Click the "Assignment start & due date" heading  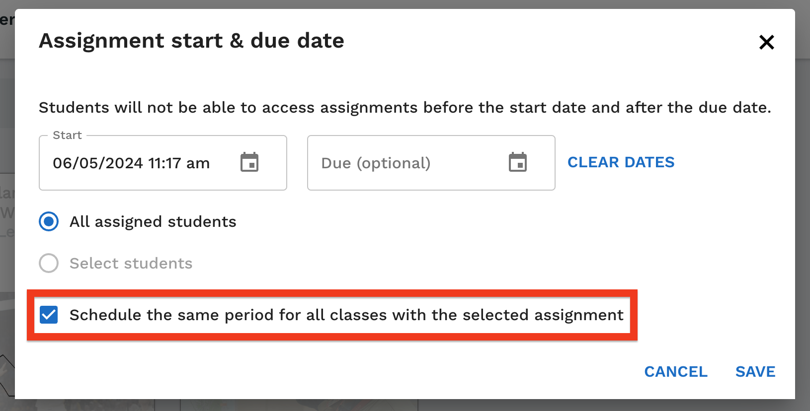[x=191, y=41]
